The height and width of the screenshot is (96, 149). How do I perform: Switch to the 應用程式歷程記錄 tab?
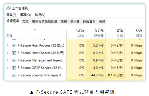pyautogui.click(x=45, y=22)
